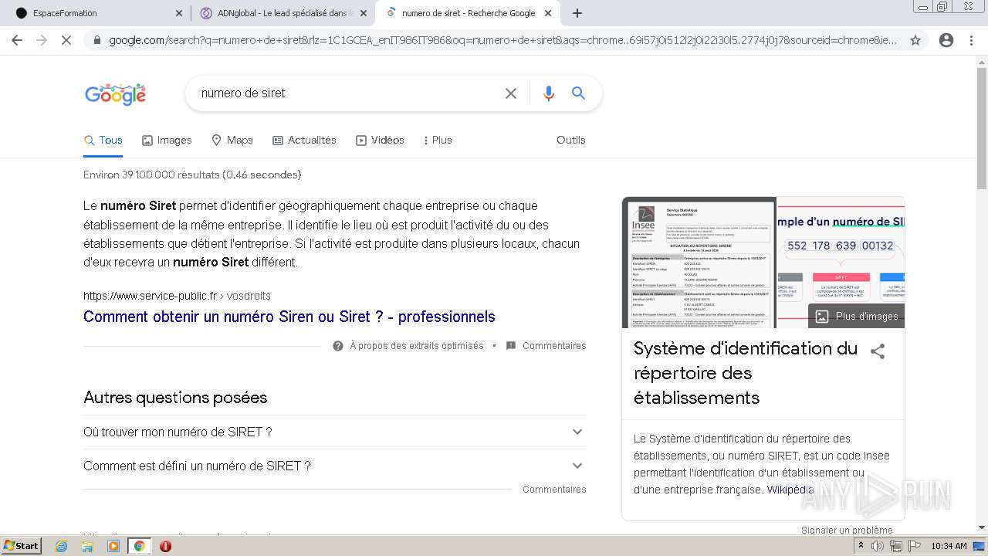Close the EspaceFormation tab

[179, 13]
